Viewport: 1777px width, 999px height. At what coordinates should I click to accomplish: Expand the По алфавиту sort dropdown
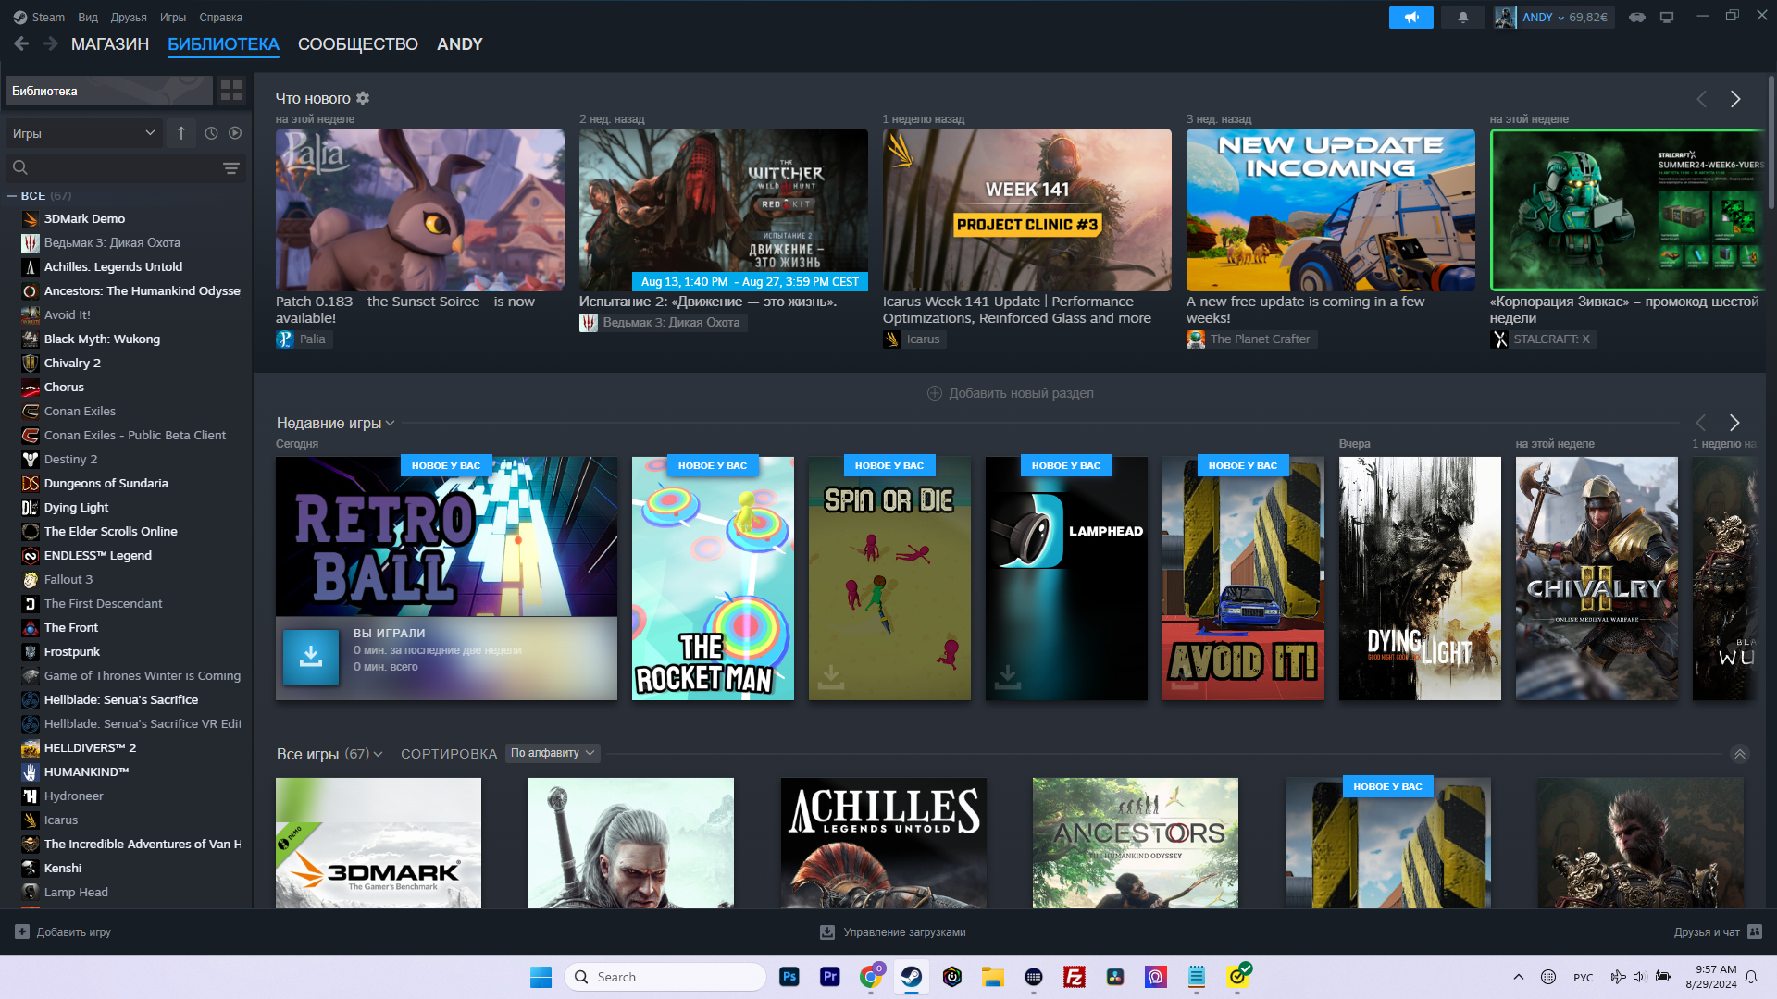tap(553, 753)
